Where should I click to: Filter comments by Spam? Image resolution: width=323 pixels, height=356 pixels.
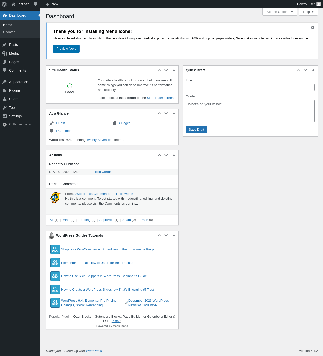pos(127,220)
